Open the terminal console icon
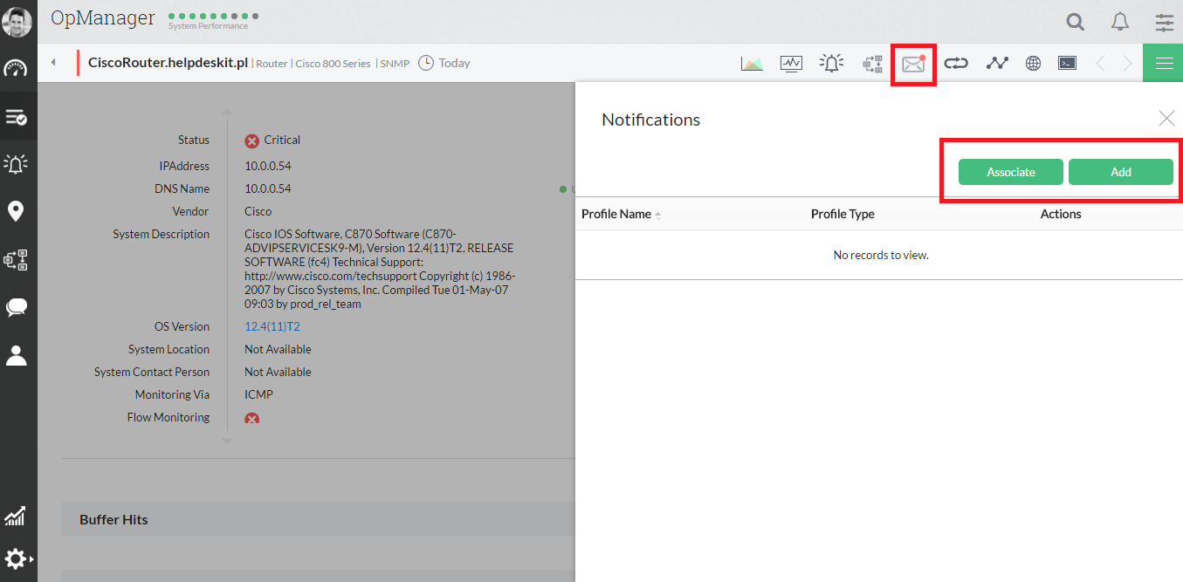Image resolution: width=1183 pixels, height=582 pixels. point(1067,63)
